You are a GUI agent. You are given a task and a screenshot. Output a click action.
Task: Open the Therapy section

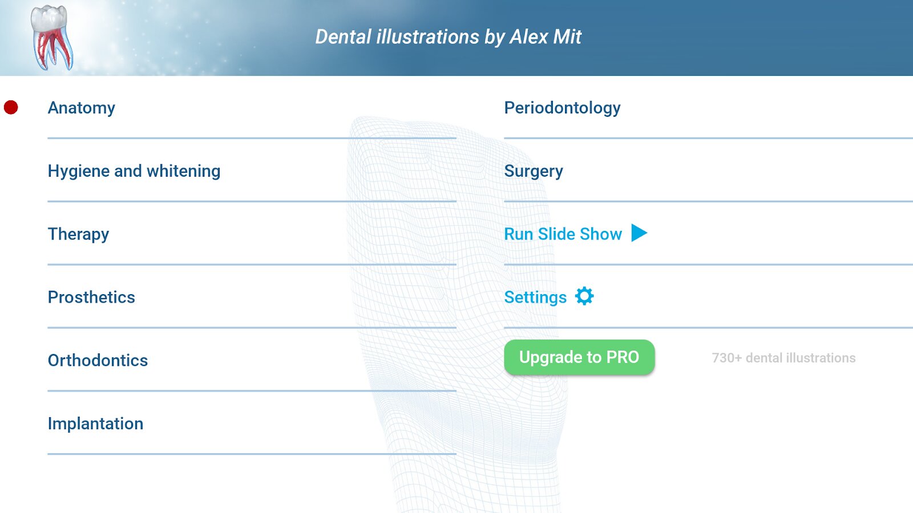tap(78, 234)
